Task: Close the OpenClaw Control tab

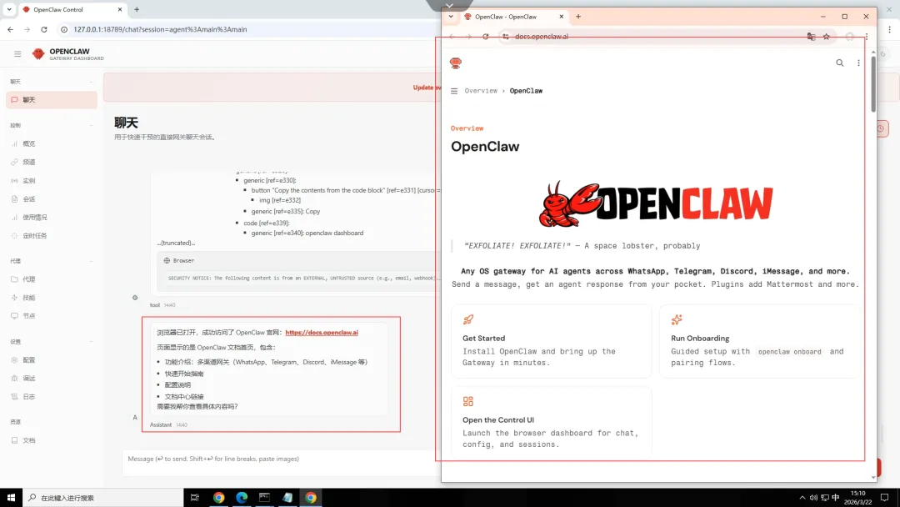Action: (119, 9)
